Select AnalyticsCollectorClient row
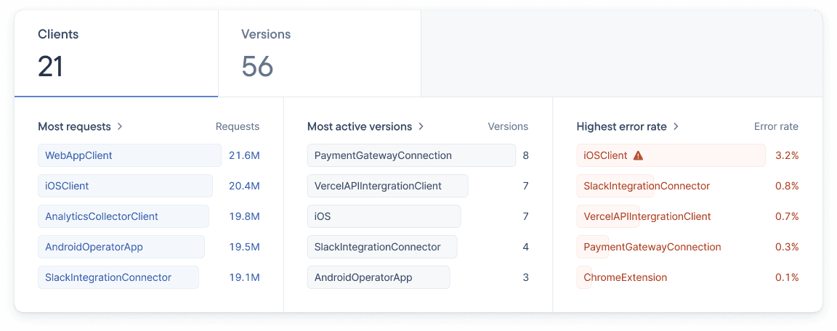 (x=102, y=216)
